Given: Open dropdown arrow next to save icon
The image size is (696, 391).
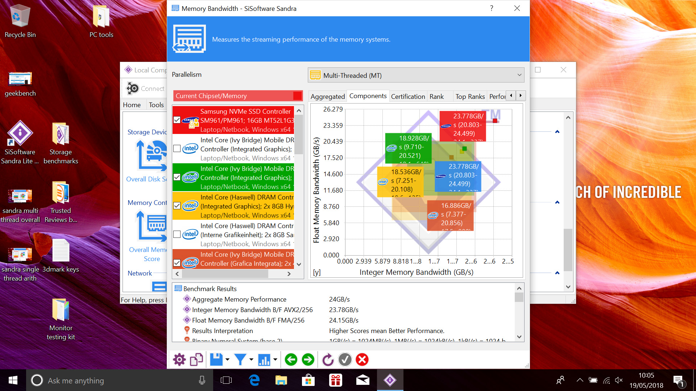Looking at the screenshot, I should pos(228,360).
